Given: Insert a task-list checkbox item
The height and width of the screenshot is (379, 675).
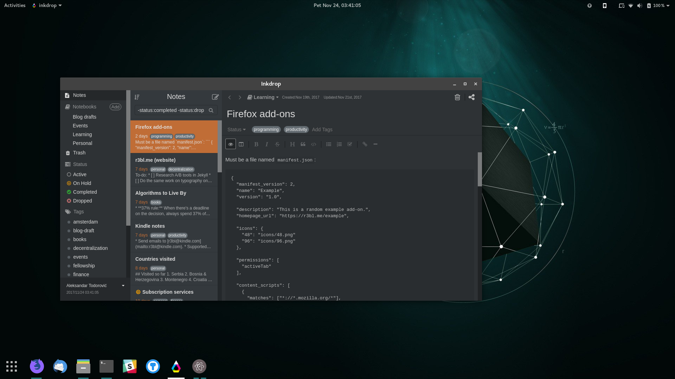Looking at the screenshot, I should [x=350, y=144].
